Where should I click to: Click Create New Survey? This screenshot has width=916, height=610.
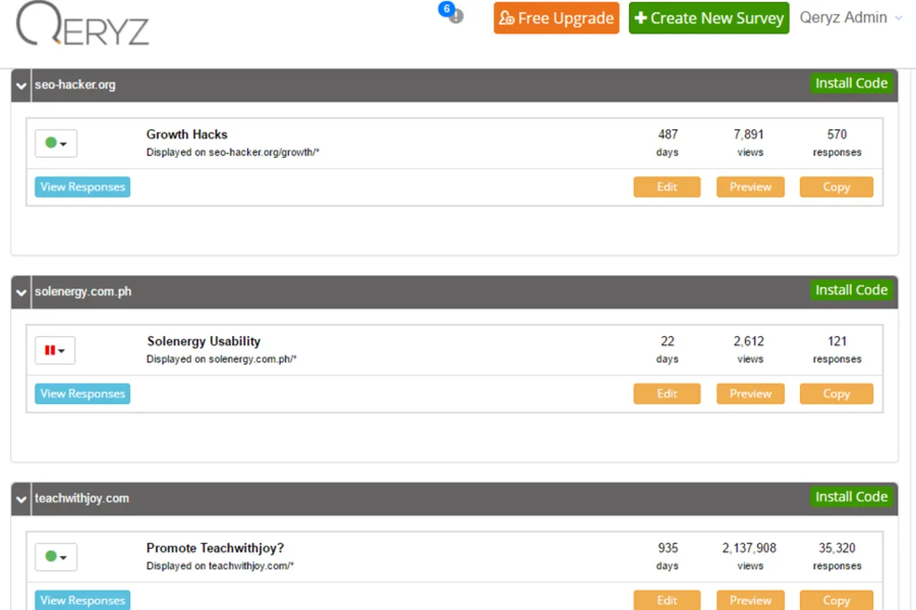click(x=709, y=18)
